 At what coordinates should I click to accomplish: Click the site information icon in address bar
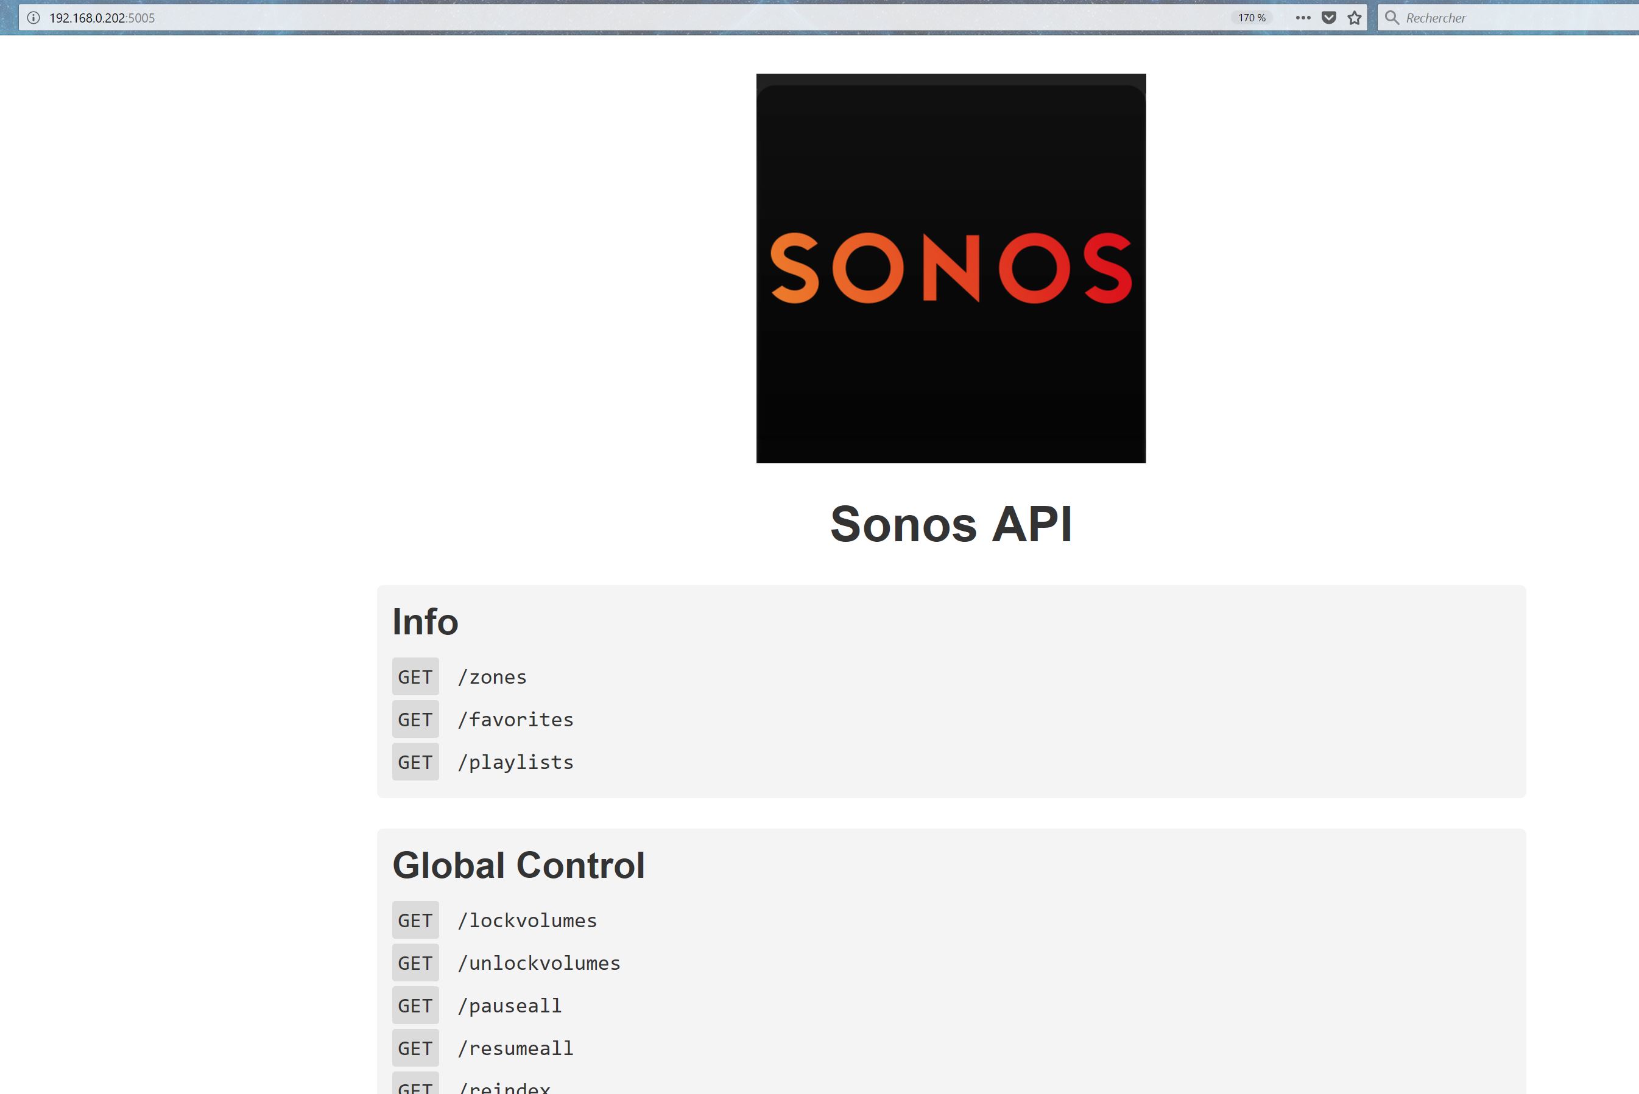tap(33, 18)
